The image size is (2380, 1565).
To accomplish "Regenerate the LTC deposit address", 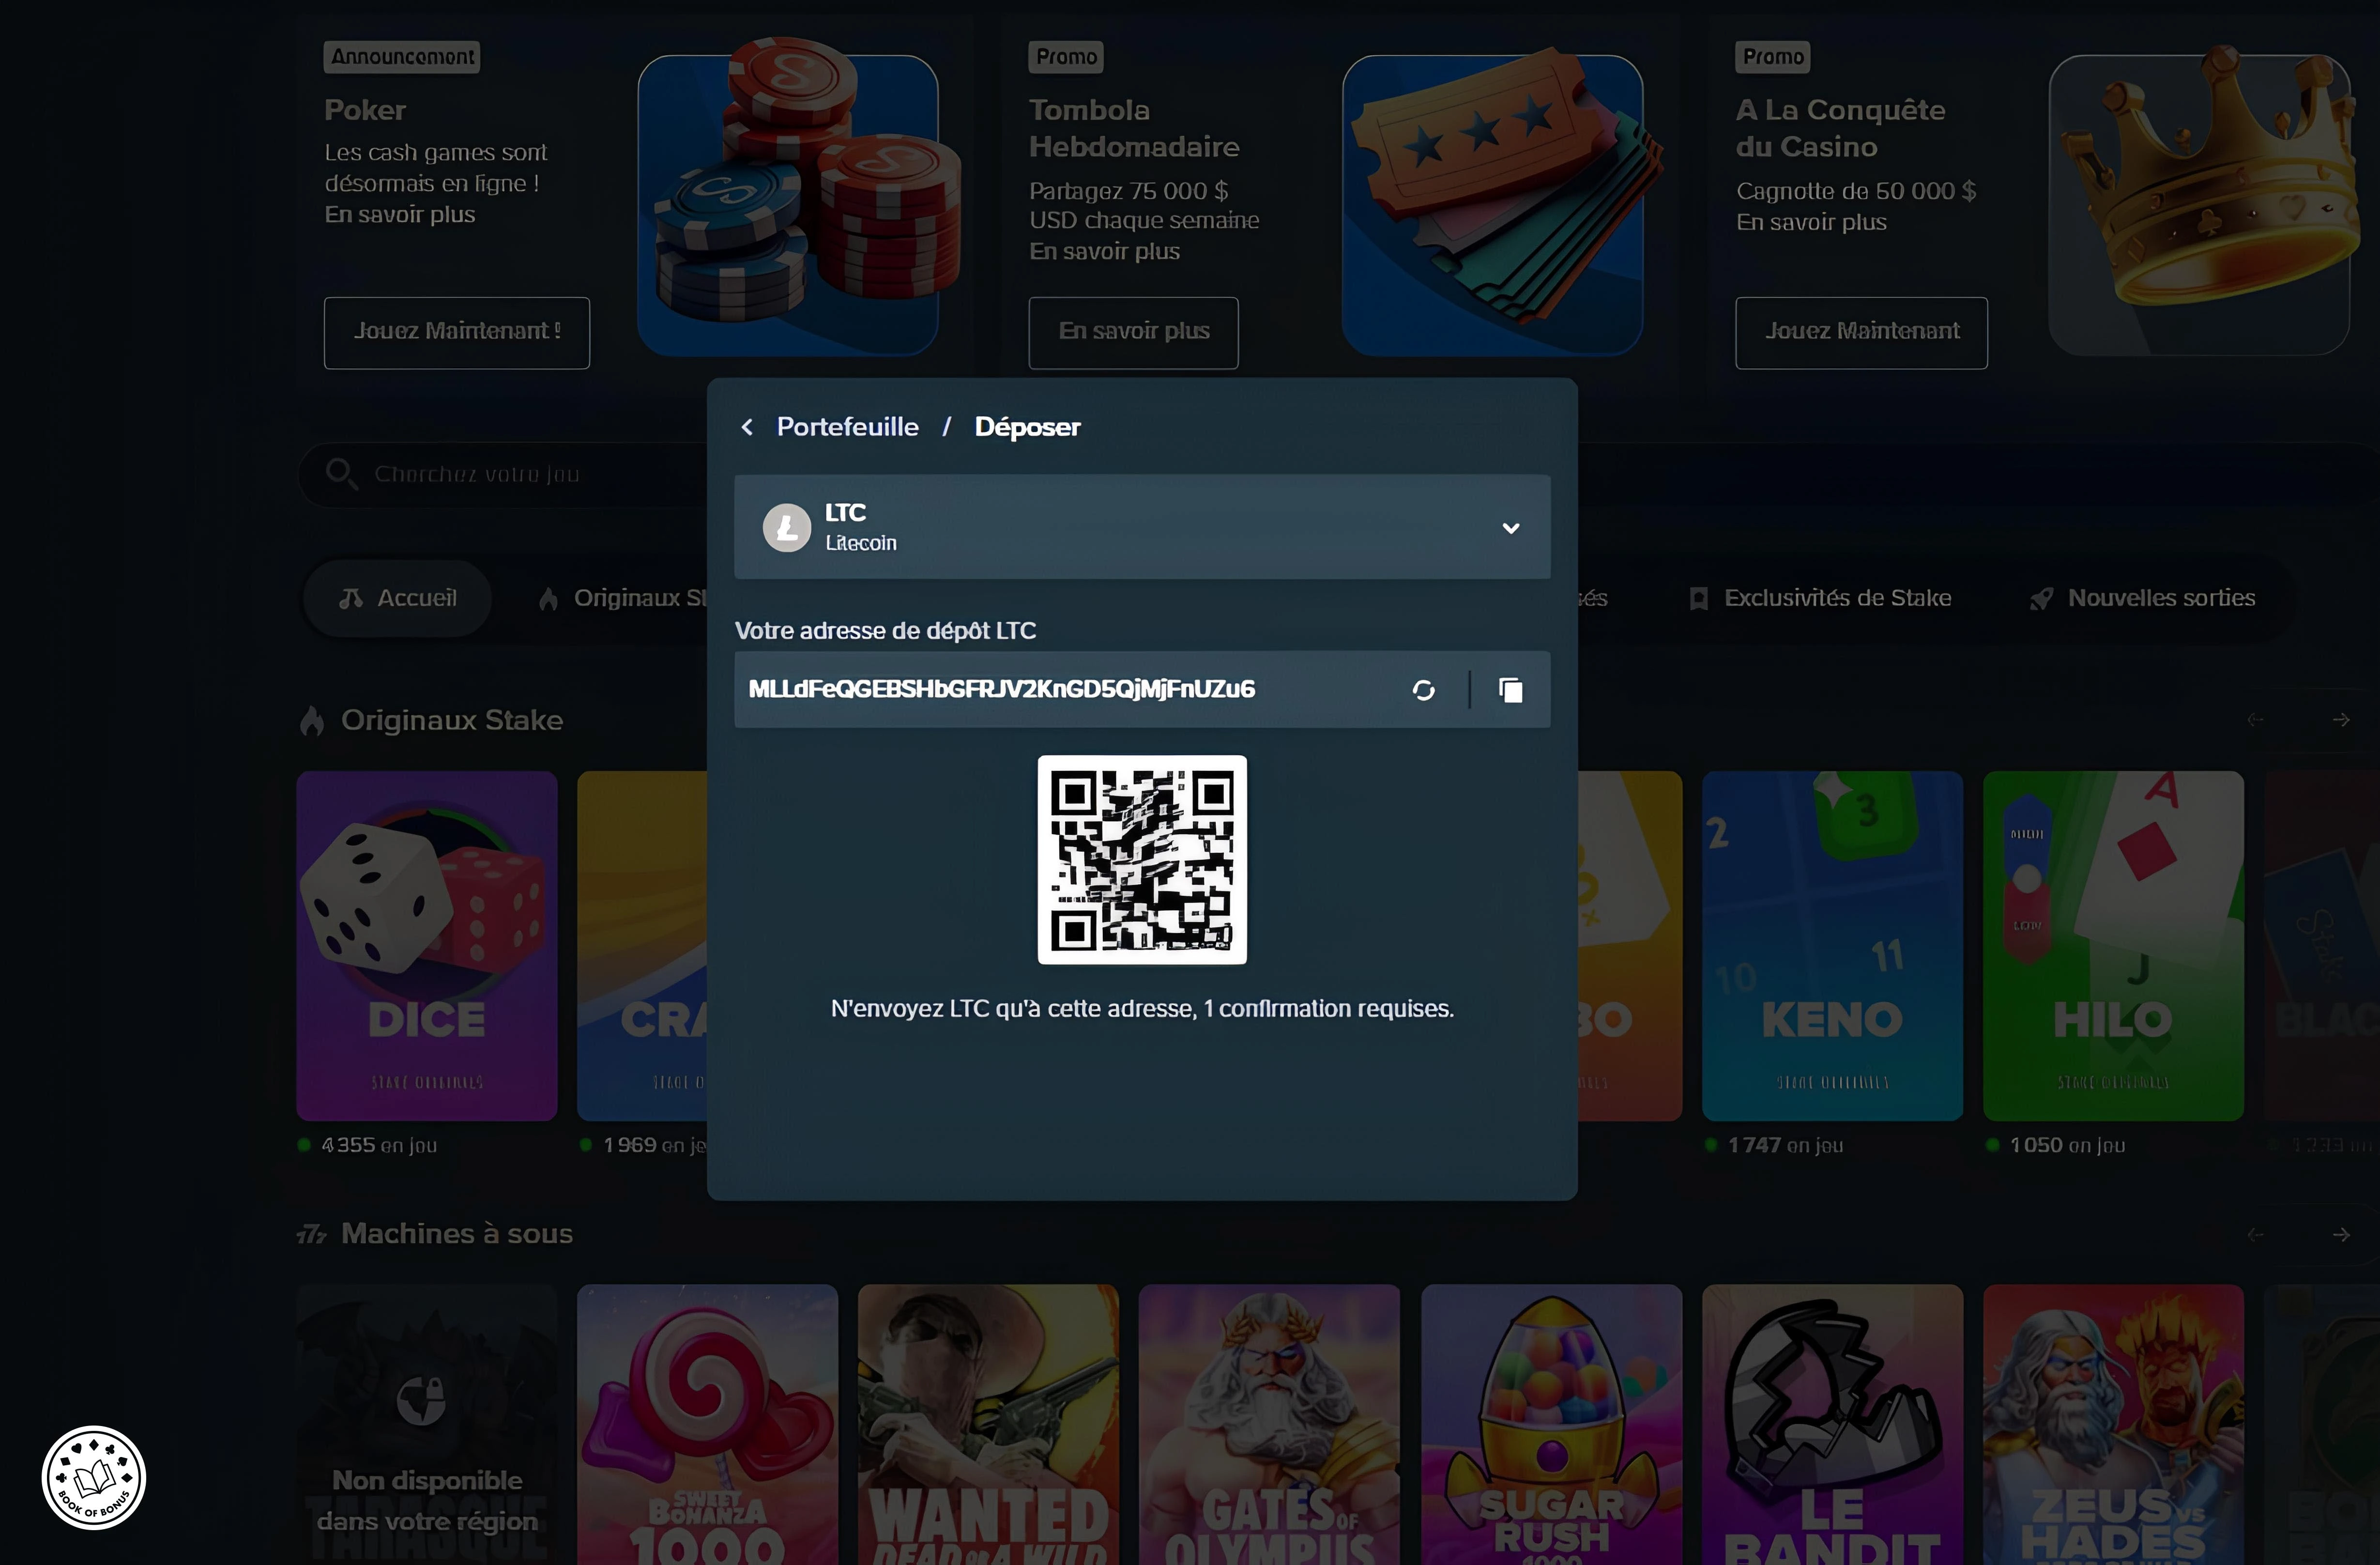I will tap(1423, 690).
